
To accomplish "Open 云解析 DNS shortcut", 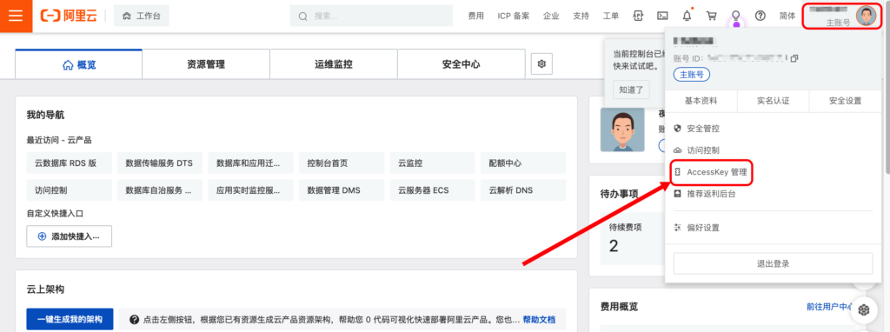I will (x=523, y=190).
